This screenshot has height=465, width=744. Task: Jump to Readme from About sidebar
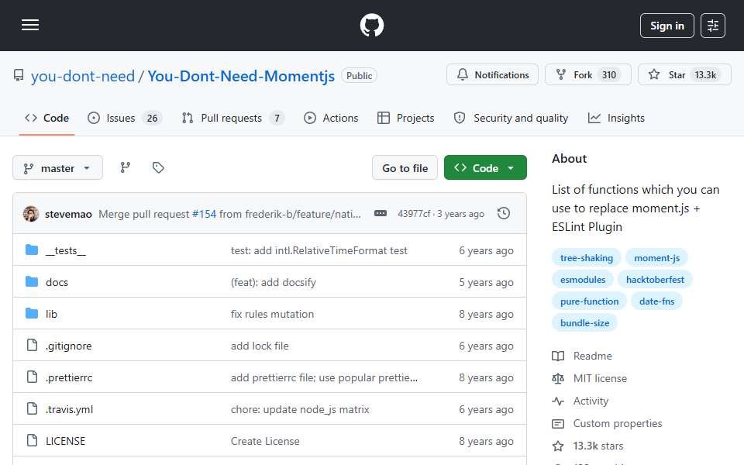[x=582, y=356]
